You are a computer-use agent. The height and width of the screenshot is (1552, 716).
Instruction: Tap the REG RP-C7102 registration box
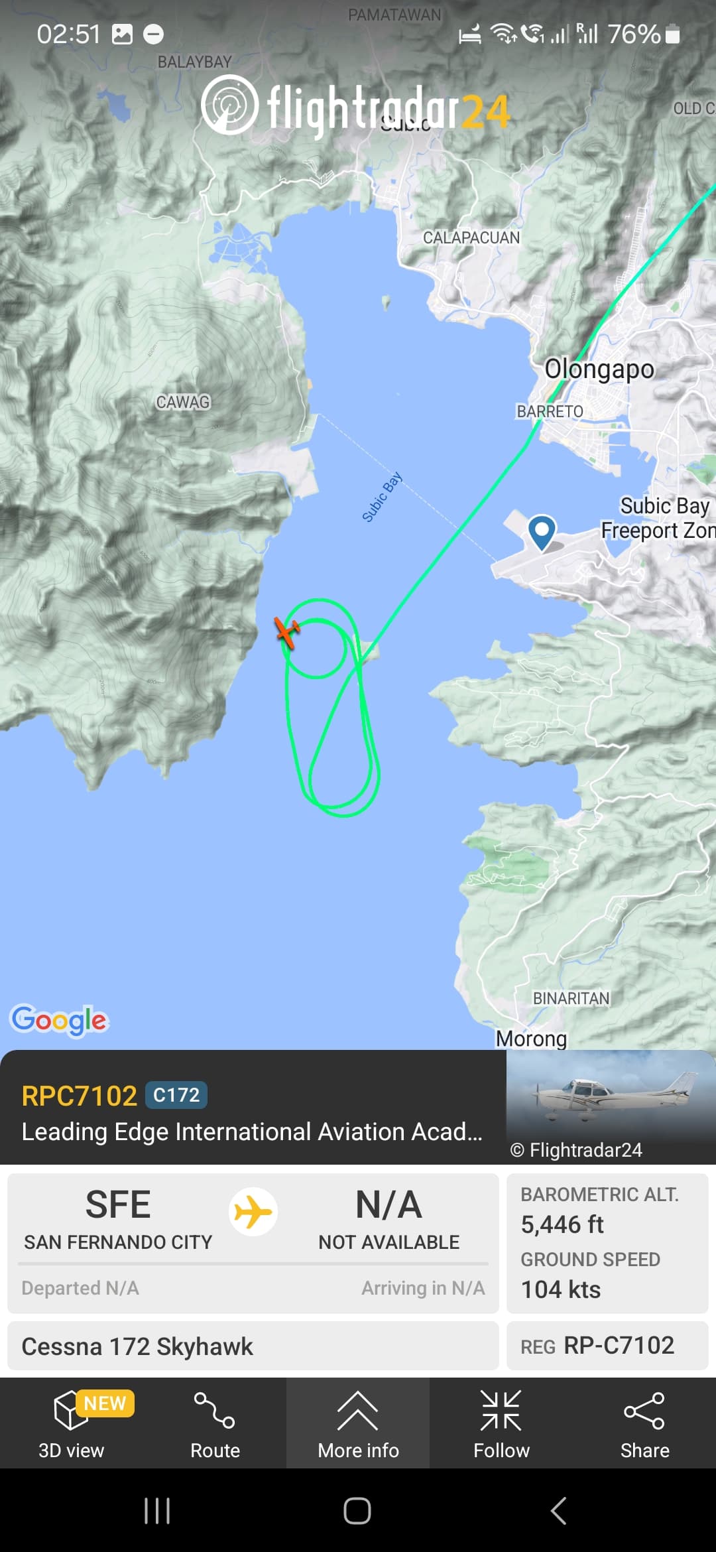click(607, 1346)
